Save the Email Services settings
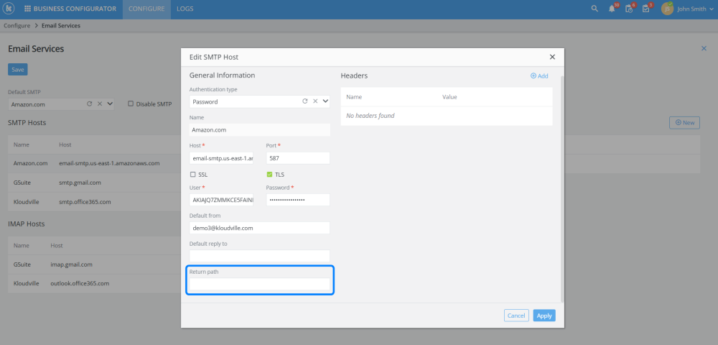 click(18, 70)
